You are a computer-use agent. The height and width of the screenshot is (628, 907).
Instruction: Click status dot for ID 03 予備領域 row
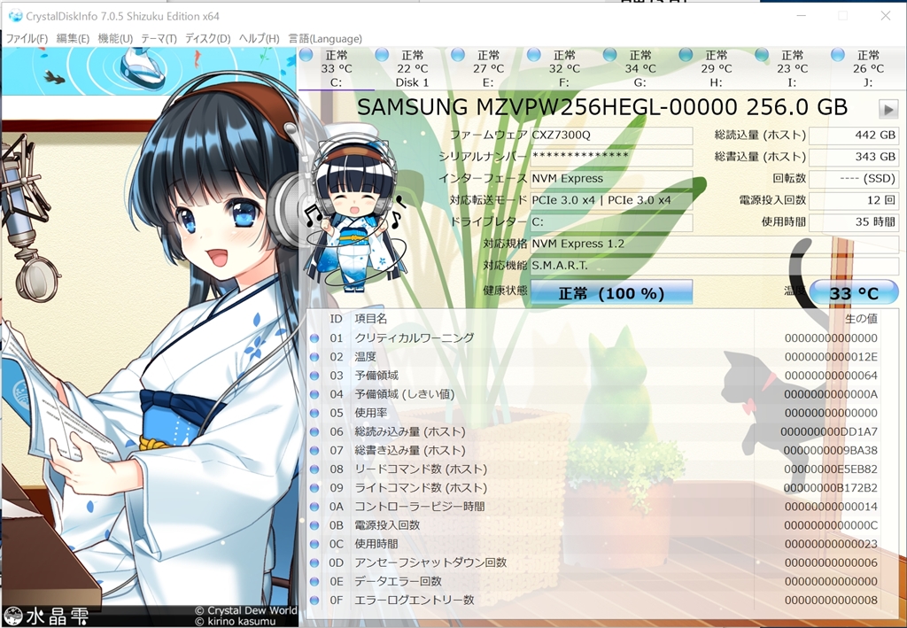(x=314, y=376)
